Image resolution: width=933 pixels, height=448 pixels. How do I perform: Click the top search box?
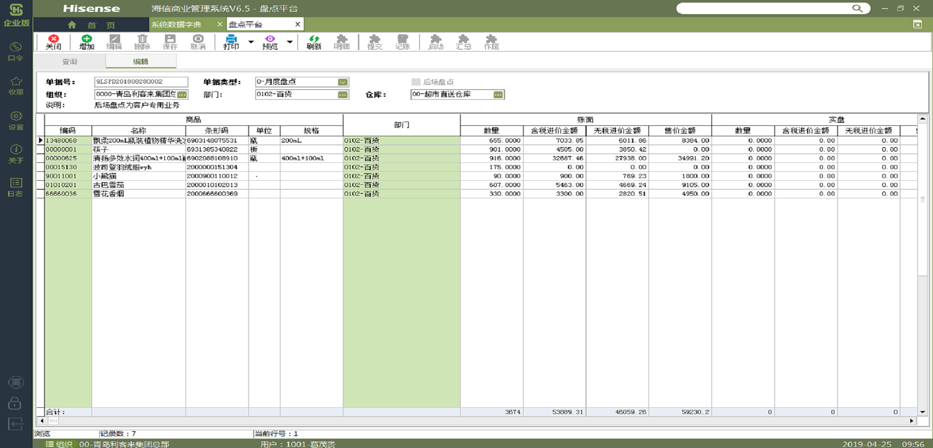click(764, 8)
